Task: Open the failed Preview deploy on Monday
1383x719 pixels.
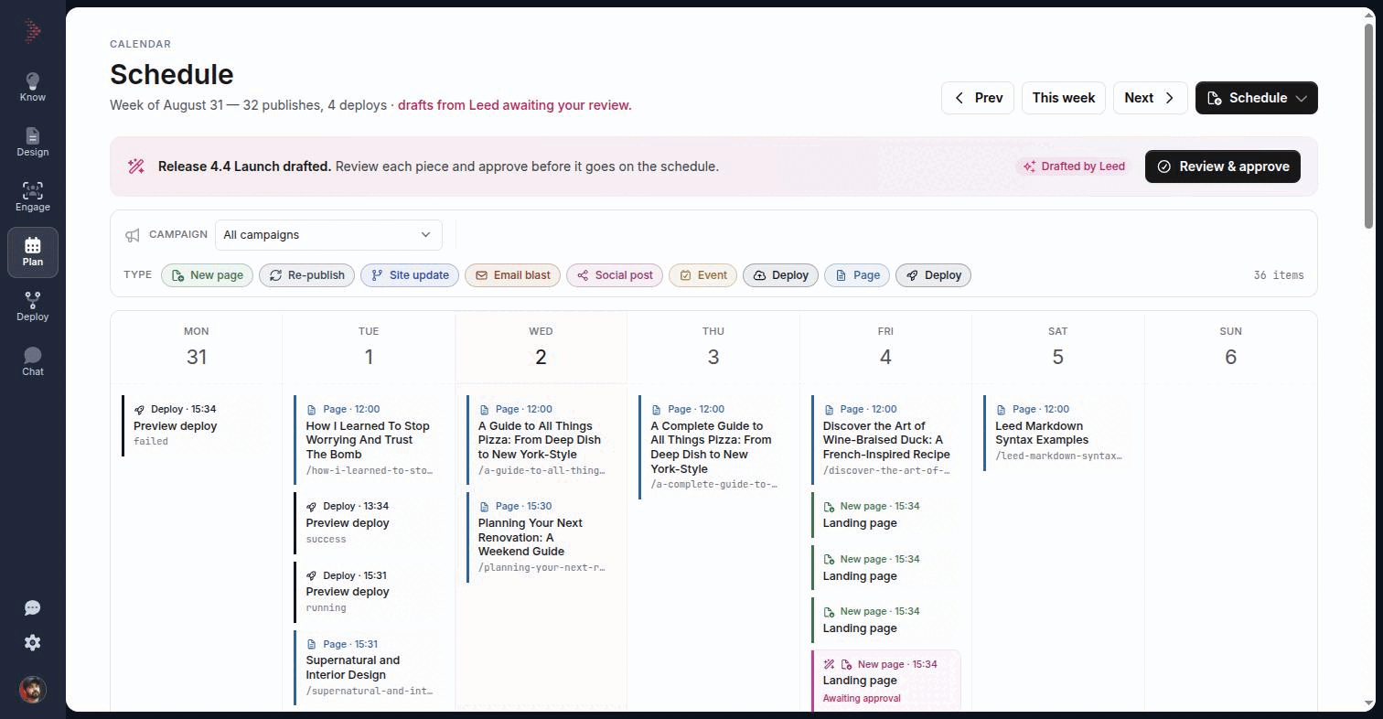Action: [196, 425]
